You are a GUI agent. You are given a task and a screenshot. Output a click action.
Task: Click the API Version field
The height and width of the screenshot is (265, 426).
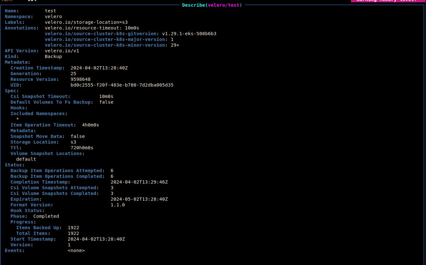click(x=20, y=51)
